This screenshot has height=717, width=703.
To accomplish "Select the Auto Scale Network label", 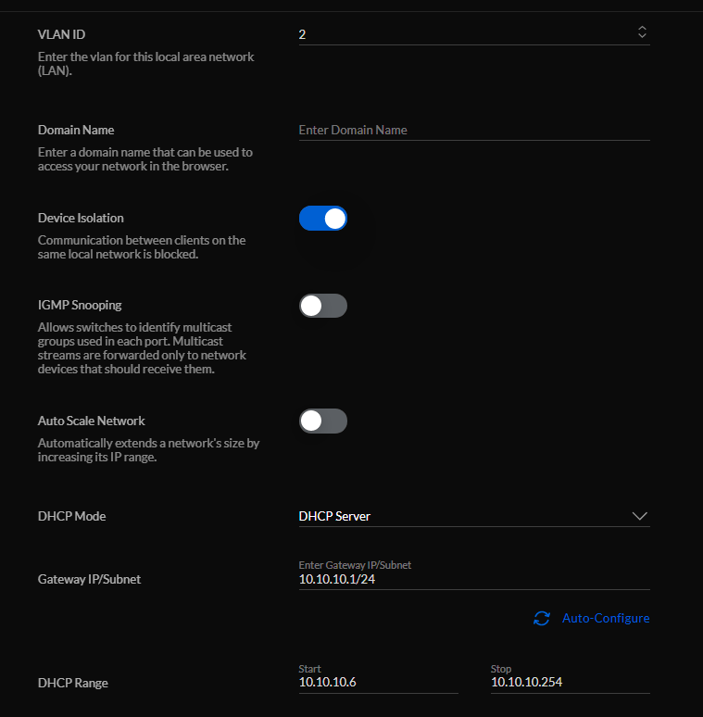I will tap(91, 421).
